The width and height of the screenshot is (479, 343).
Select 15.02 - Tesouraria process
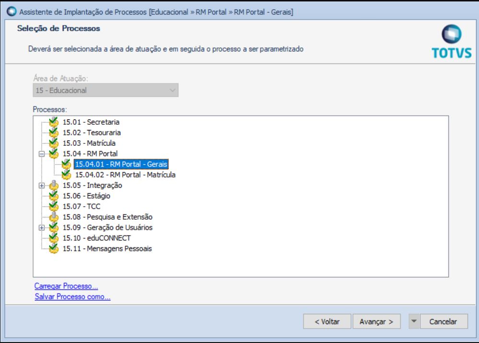point(92,133)
